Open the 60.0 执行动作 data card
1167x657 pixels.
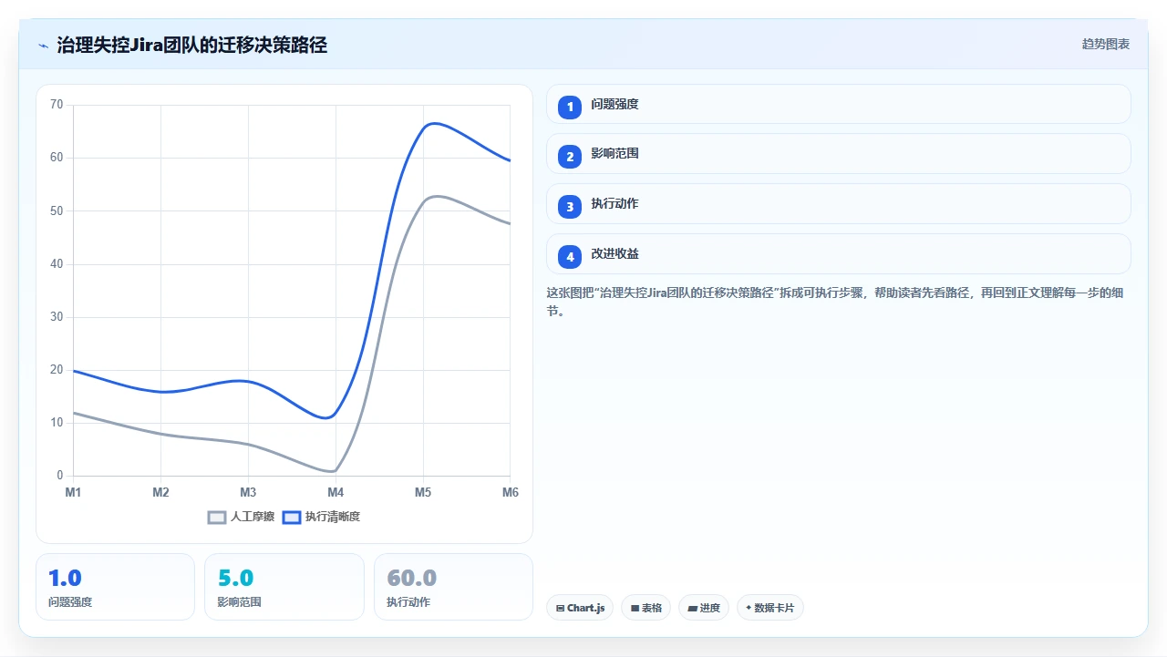[x=453, y=587]
